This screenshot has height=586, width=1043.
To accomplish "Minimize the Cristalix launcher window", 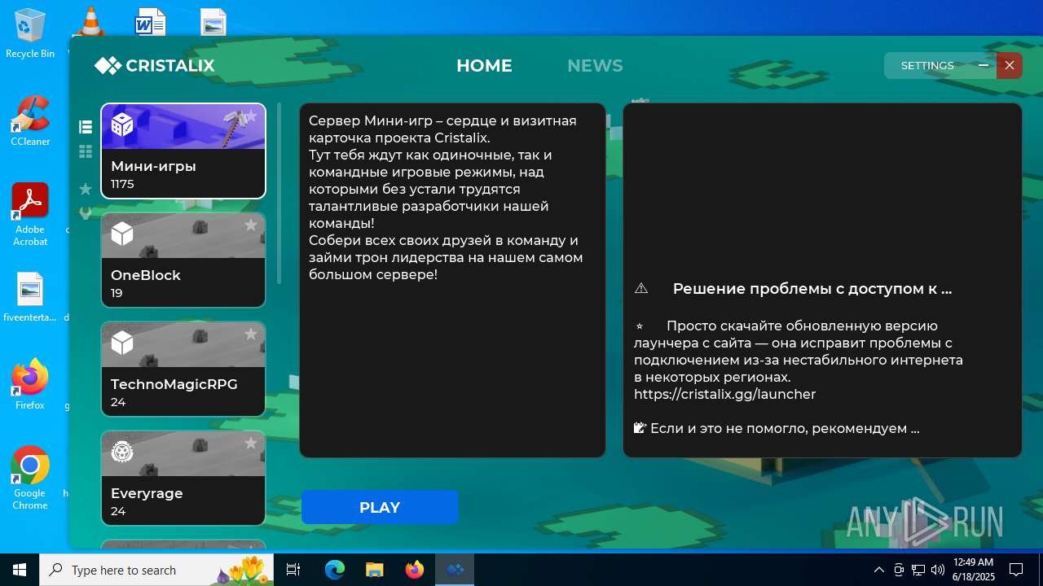I will click(984, 66).
